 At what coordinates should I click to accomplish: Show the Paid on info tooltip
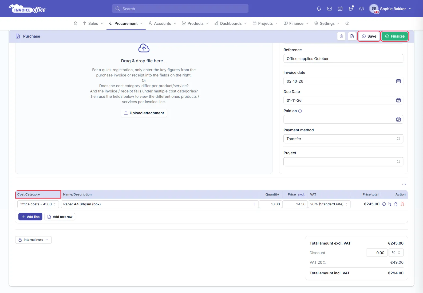click(x=300, y=111)
